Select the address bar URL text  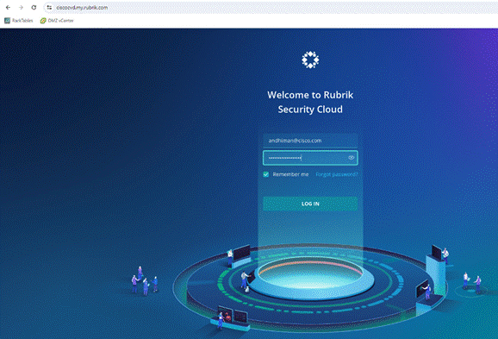click(x=82, y=7)
